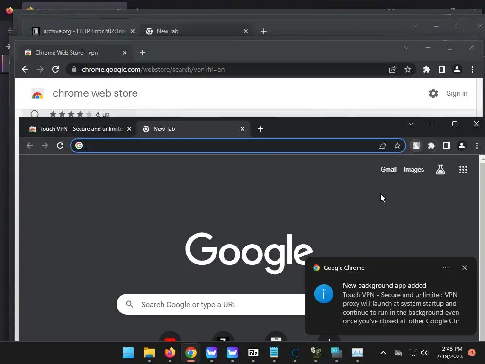Add a new tab in the front Chrome window
The width and height of the screenshot is (485, 364).
click(x=260, y=129)
